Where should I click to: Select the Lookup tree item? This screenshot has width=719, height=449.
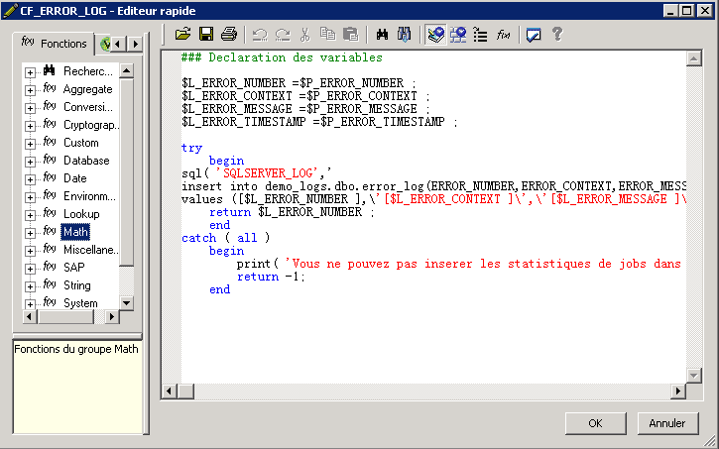81,214
